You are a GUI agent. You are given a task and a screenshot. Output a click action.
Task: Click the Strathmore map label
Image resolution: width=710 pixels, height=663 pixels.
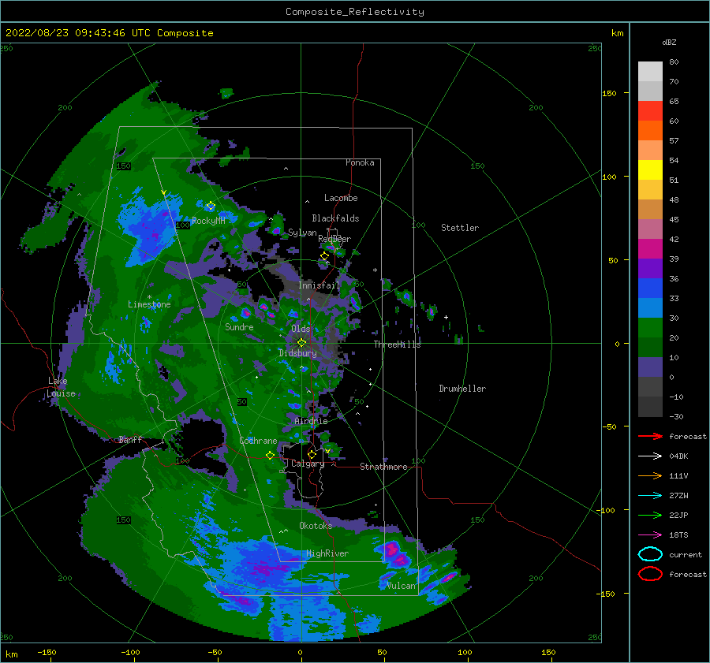[x=383, y=467]
